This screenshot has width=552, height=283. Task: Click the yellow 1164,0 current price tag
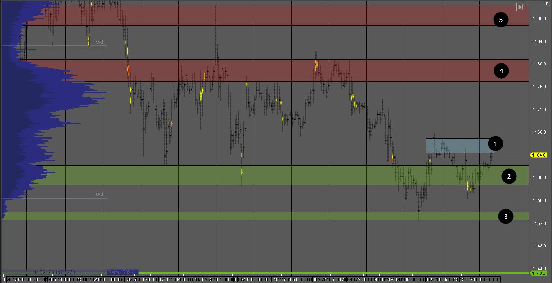[540, 155]
